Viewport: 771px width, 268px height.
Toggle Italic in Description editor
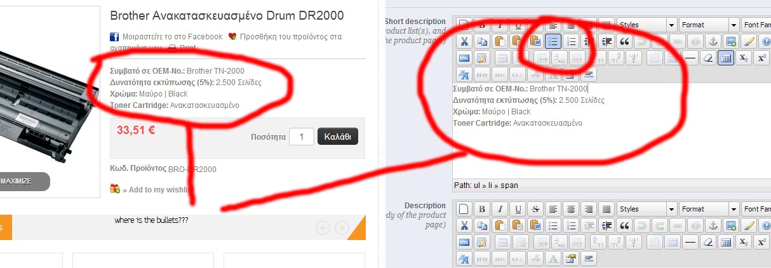coord(500,209)
